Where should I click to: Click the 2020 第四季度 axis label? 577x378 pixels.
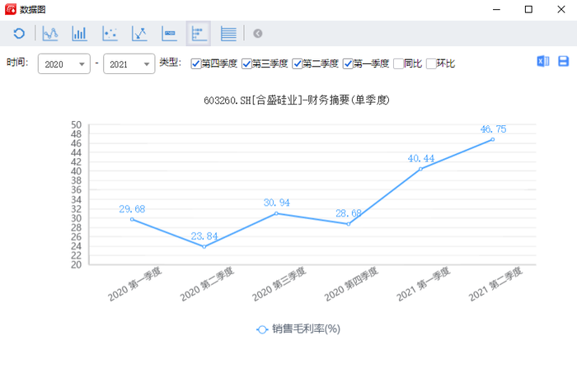point(351,284)
